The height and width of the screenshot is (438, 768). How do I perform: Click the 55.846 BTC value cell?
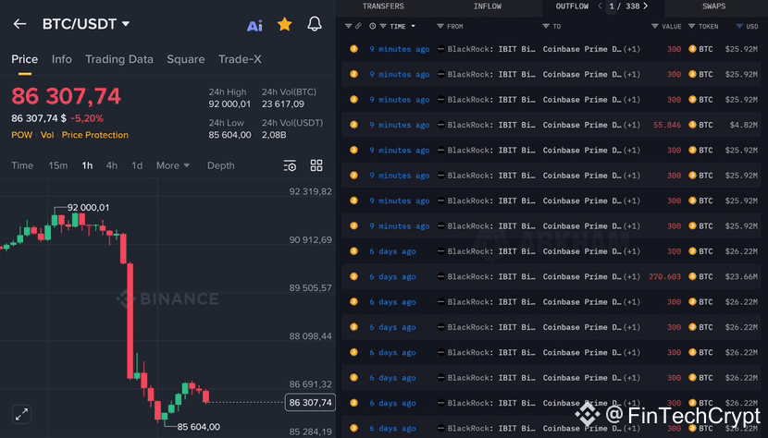pyautogui.click(x=666, y=125)
